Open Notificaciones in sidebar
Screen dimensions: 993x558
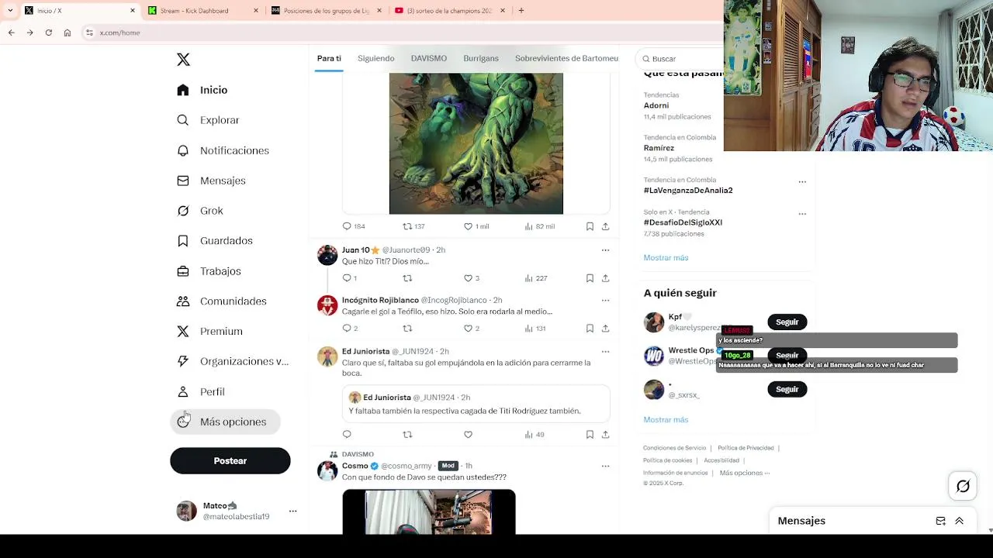[223, 150]
